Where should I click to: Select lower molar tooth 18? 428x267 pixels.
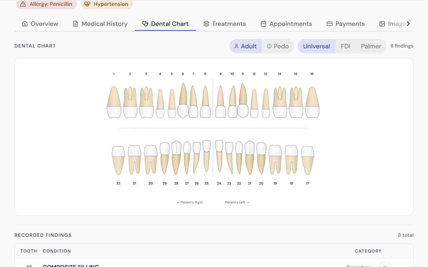[x=291, y=160]
